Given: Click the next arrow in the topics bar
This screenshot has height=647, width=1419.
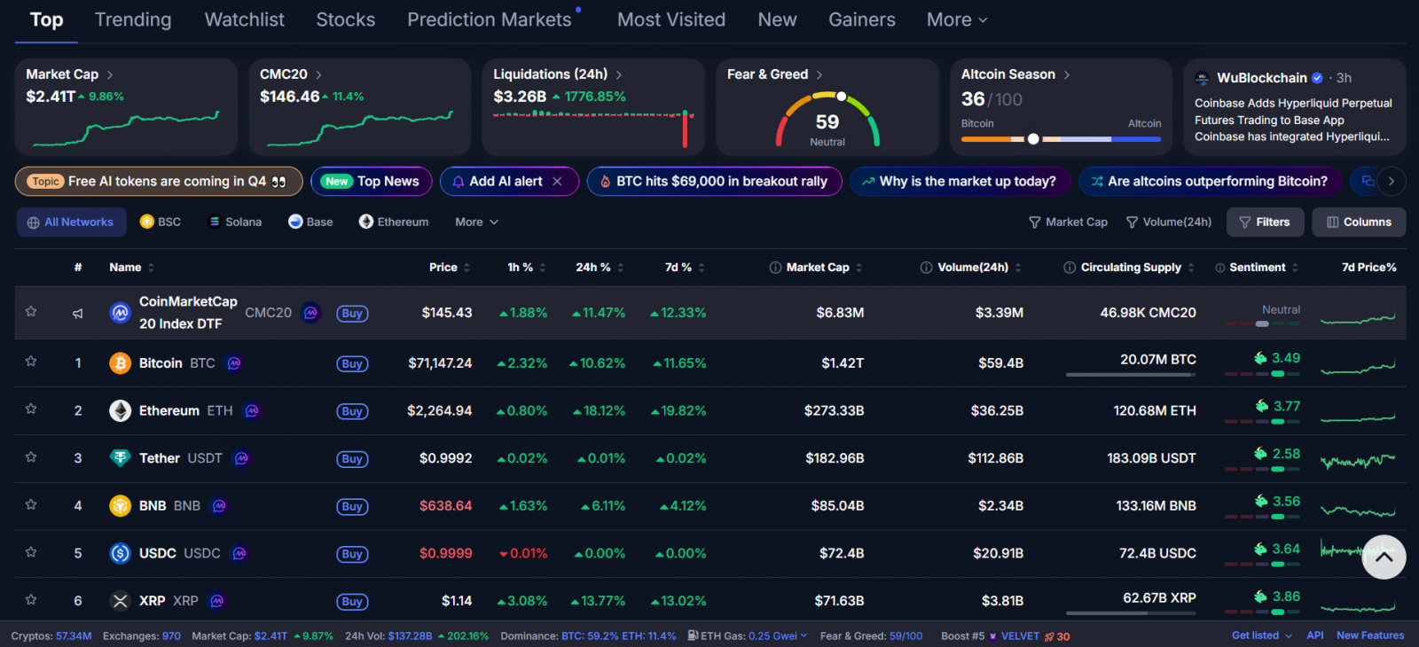Looking at the screenshot, I should [1392, 181].
